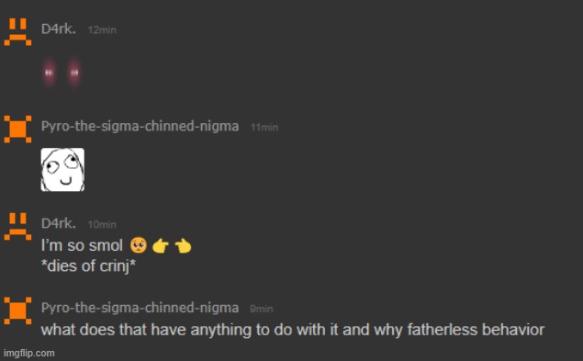583x361 pixels.
Task: Click the imgflip.com watermark
Action: pyautogui.click(x=29, y=353)
